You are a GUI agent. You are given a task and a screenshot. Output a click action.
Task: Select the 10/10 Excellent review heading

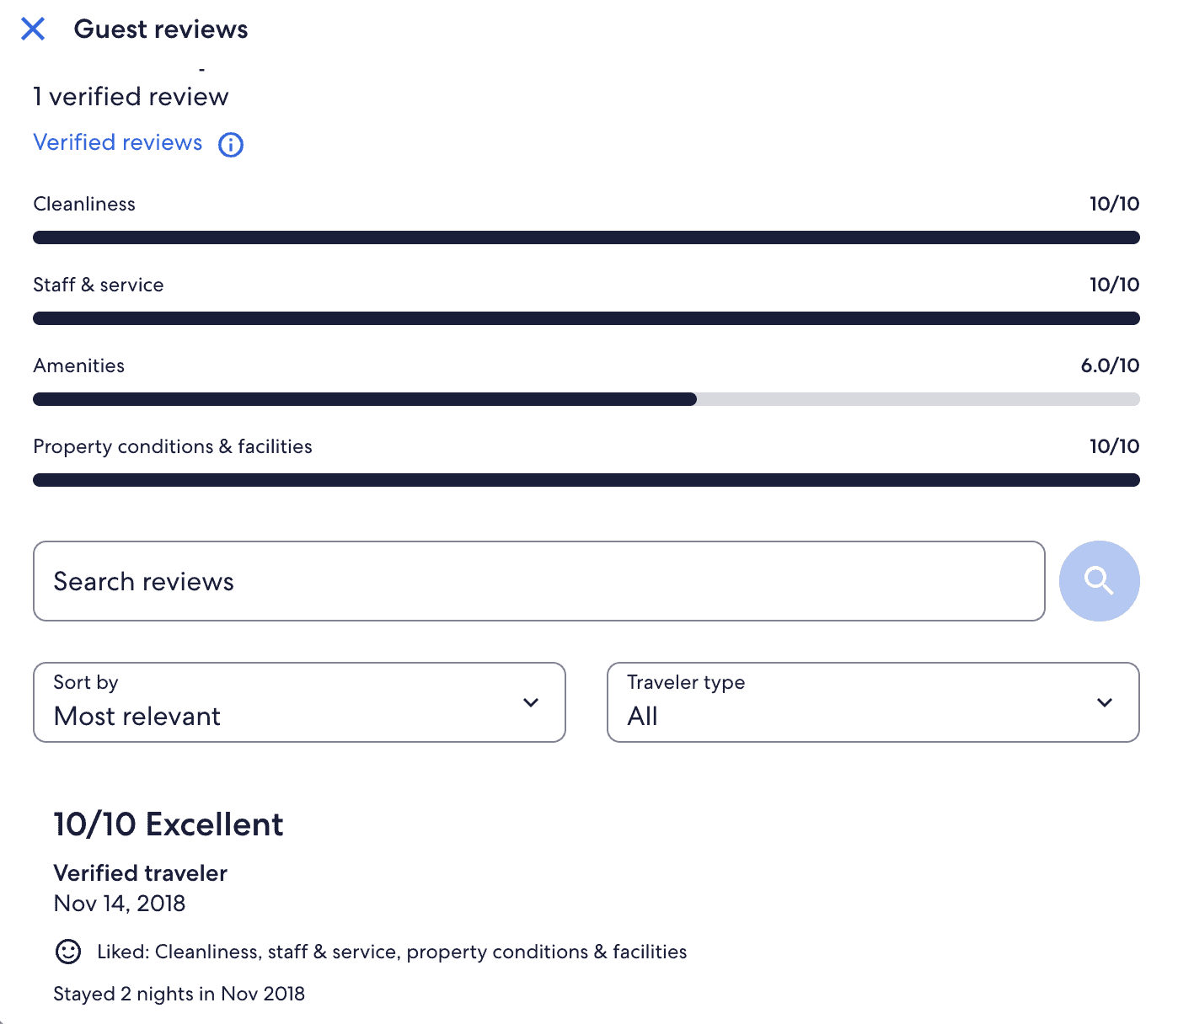click(x=169, y=824)
